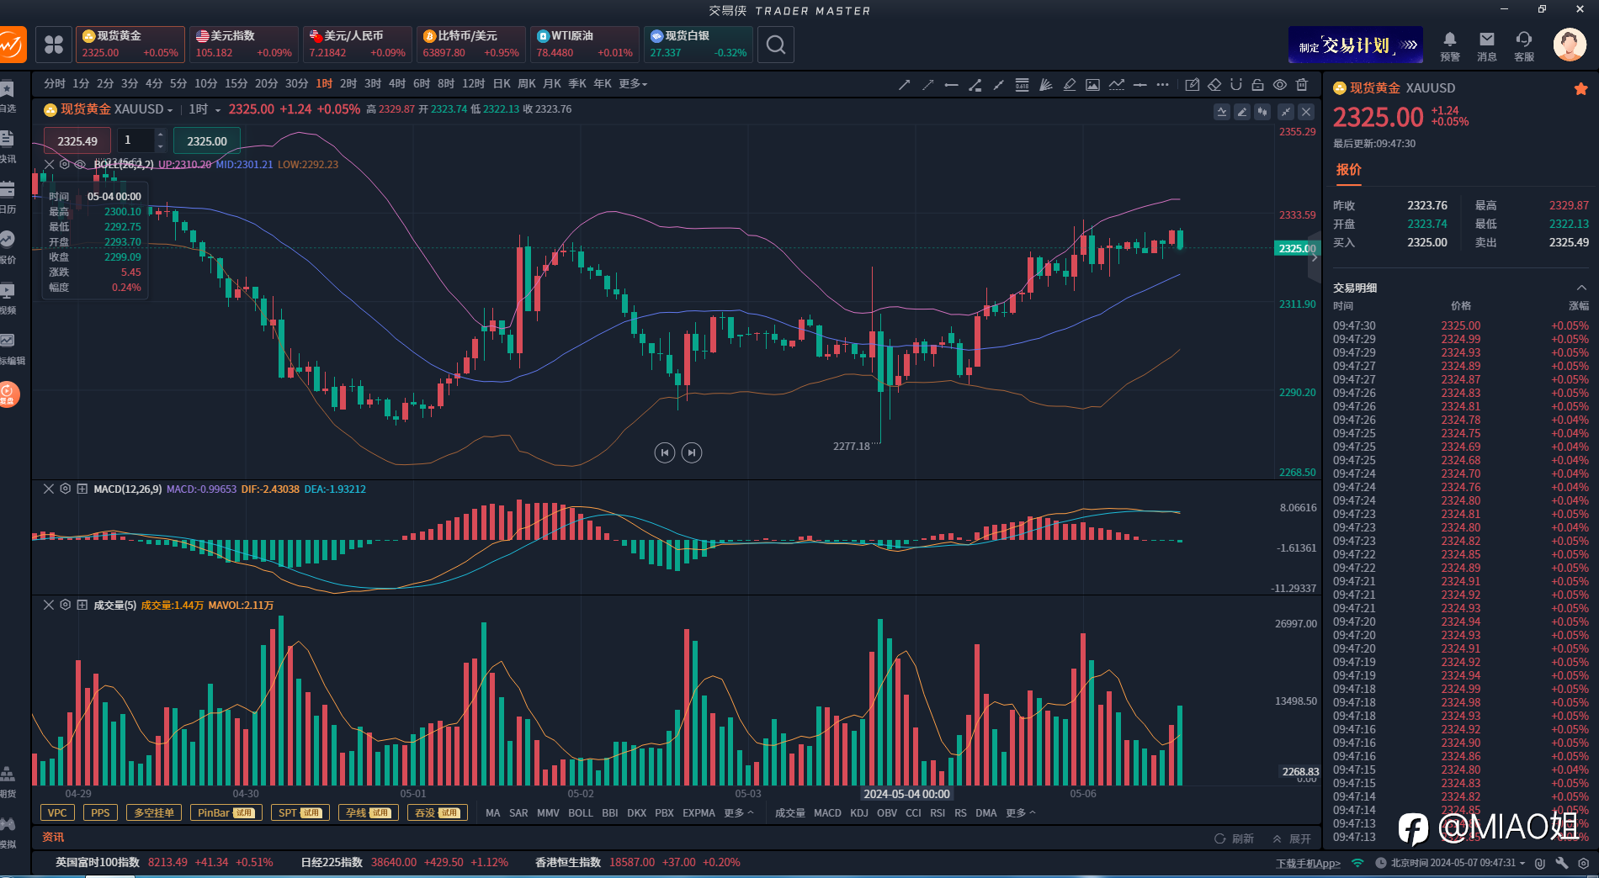This screenshot has height=878, width=1599.
Task: Enable the 多空挂单 order indicator
Action: (154, 812)
